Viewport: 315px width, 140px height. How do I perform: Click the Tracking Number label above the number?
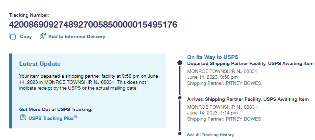pos(29,15)
